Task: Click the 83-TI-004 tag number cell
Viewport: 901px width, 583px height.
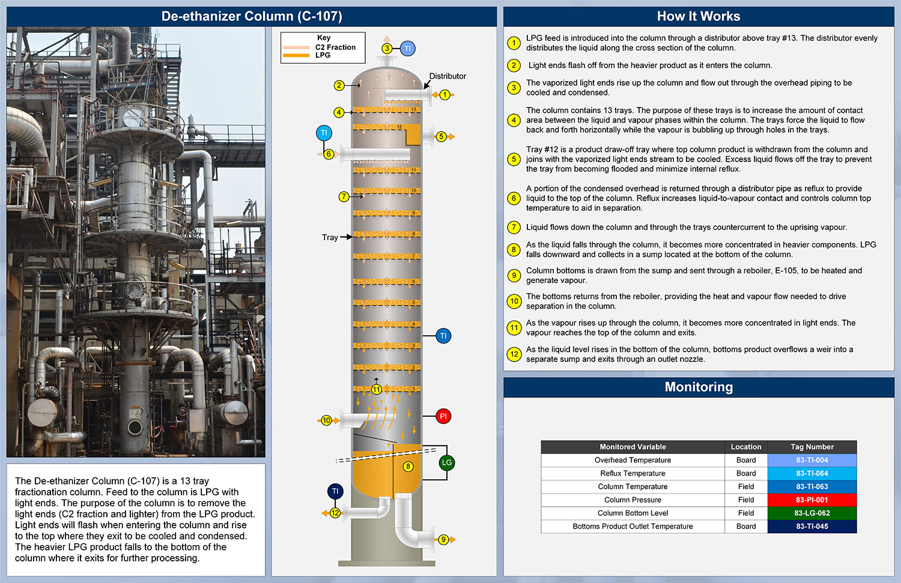Action: pyautogui.click(x=812, y=460)
